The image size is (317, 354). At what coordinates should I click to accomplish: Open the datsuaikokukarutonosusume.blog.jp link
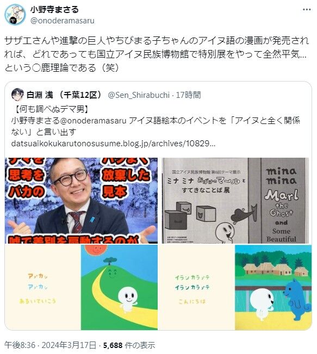click(113, 144)
